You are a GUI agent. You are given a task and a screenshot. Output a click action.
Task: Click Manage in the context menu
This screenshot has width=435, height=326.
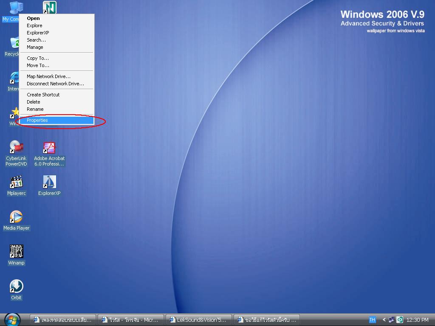coord(56,47)
